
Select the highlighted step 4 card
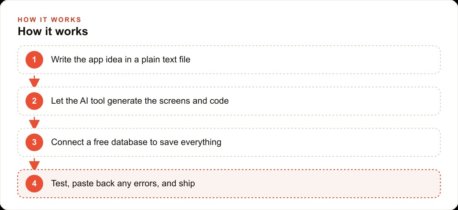(x=229, y=184)
